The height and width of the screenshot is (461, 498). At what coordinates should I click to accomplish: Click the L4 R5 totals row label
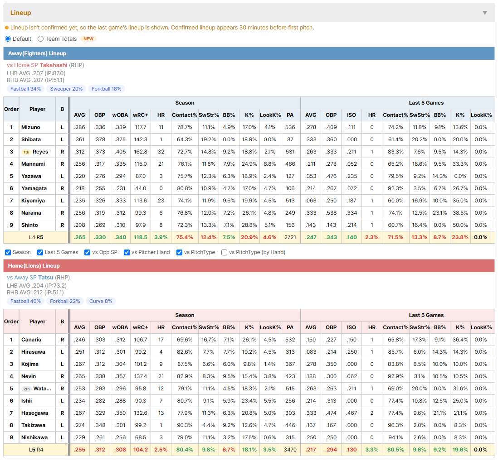click(x=36, y=237)
